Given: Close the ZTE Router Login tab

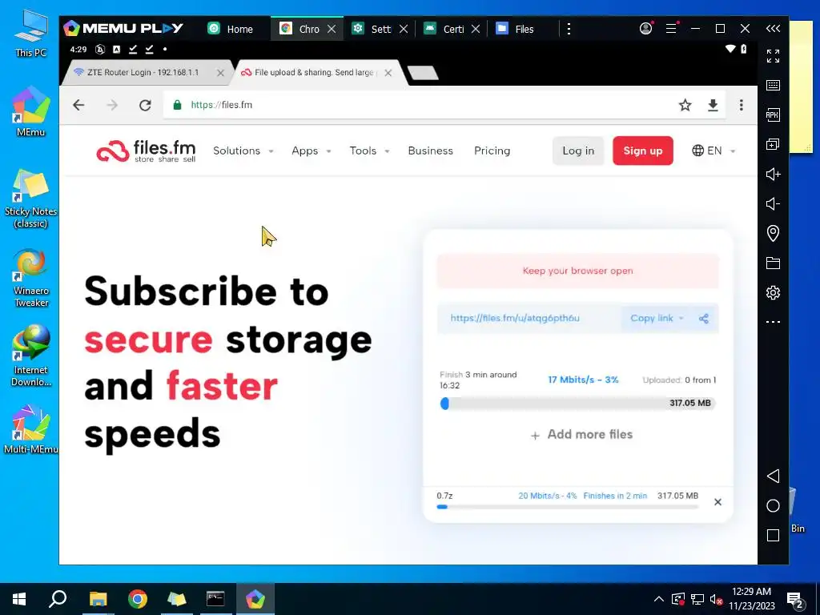Looking at the screenshot, I should (x=221, y=73).
